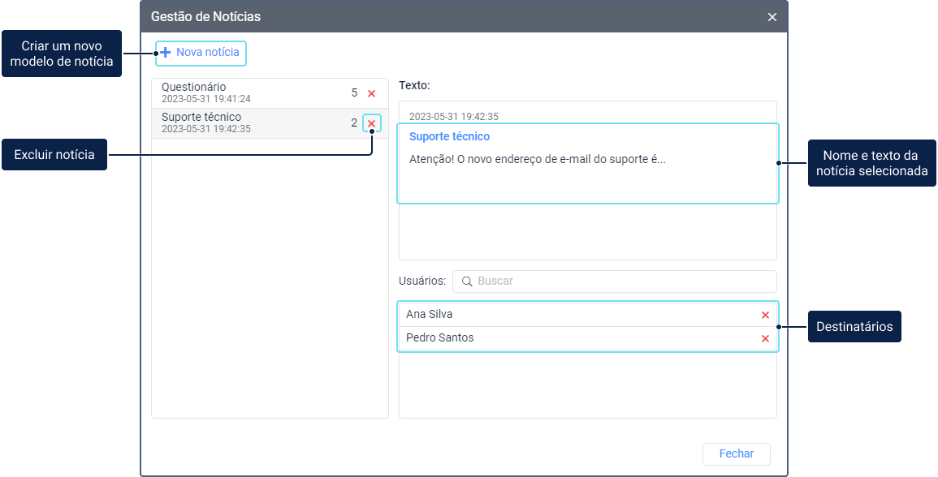Click the news body text starting with Atenção

[x=537, y=160]
